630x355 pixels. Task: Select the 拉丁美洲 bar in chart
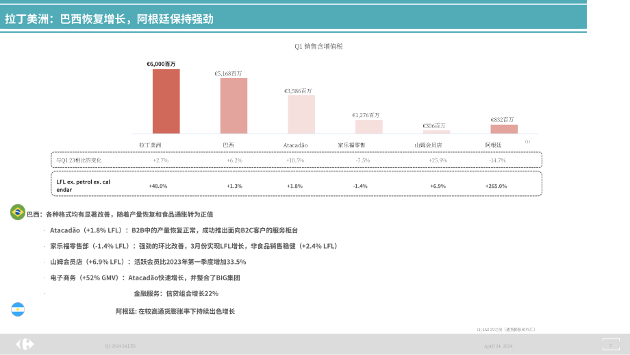(166, 101)
